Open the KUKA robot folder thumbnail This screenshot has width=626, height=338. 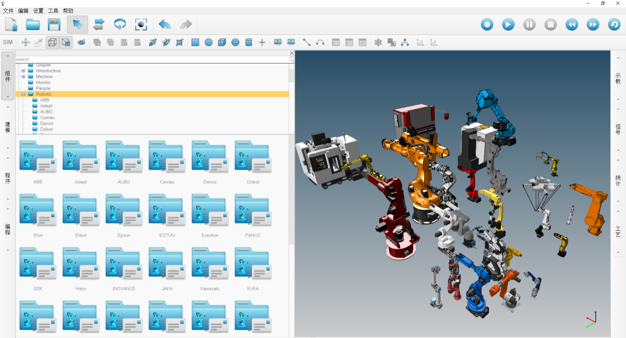253,264
